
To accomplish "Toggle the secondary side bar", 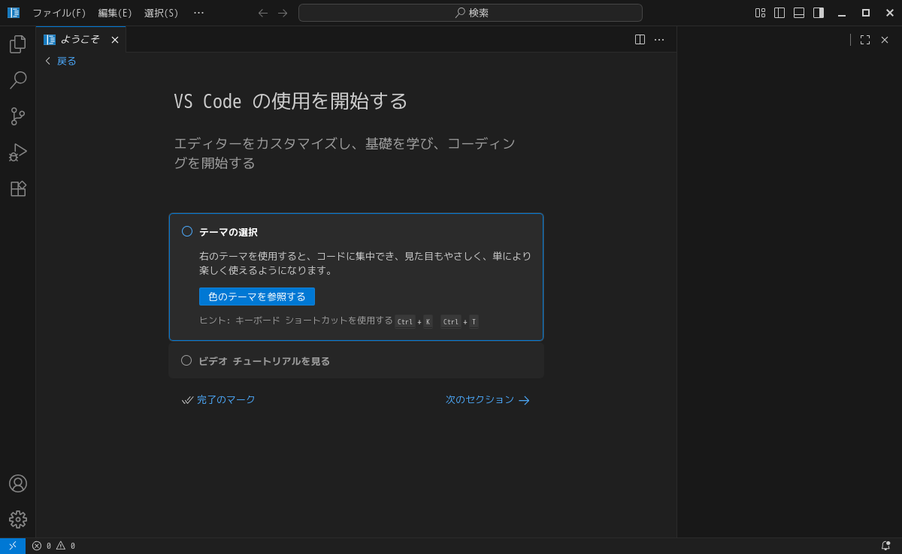I will (x=819, y=13).
